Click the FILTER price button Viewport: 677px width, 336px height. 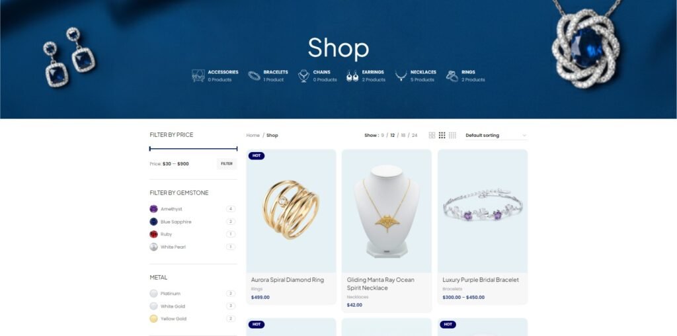click(227, 163)
